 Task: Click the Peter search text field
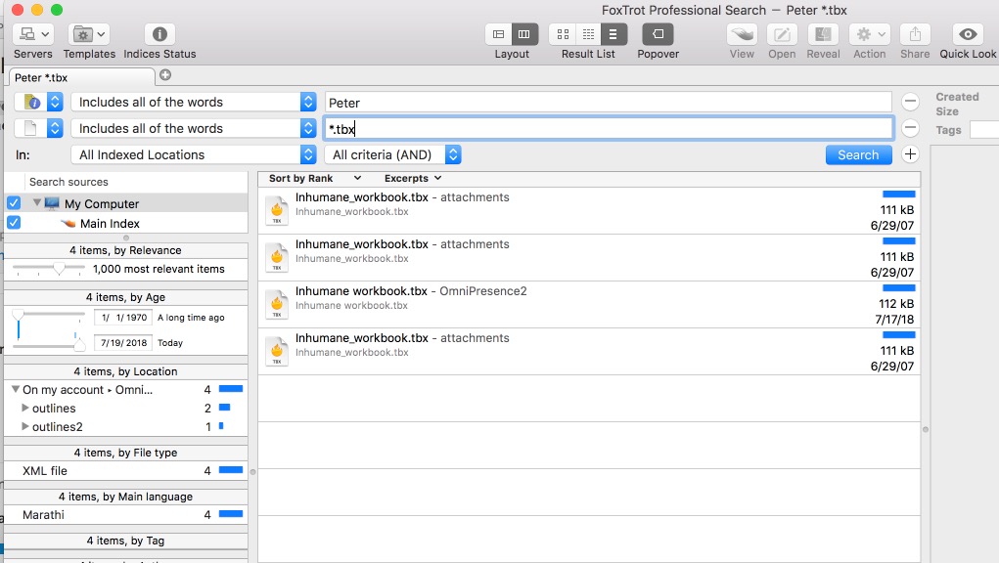pyautogui.click(x=608, y=103)
